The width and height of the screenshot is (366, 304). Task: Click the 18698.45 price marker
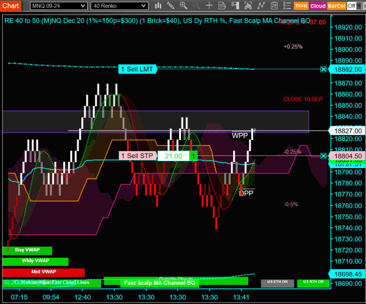point(348,274)
